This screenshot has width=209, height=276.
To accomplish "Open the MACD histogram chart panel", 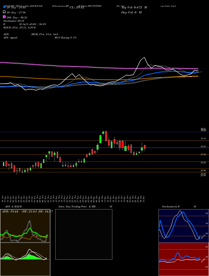I will tap(25, 259).
